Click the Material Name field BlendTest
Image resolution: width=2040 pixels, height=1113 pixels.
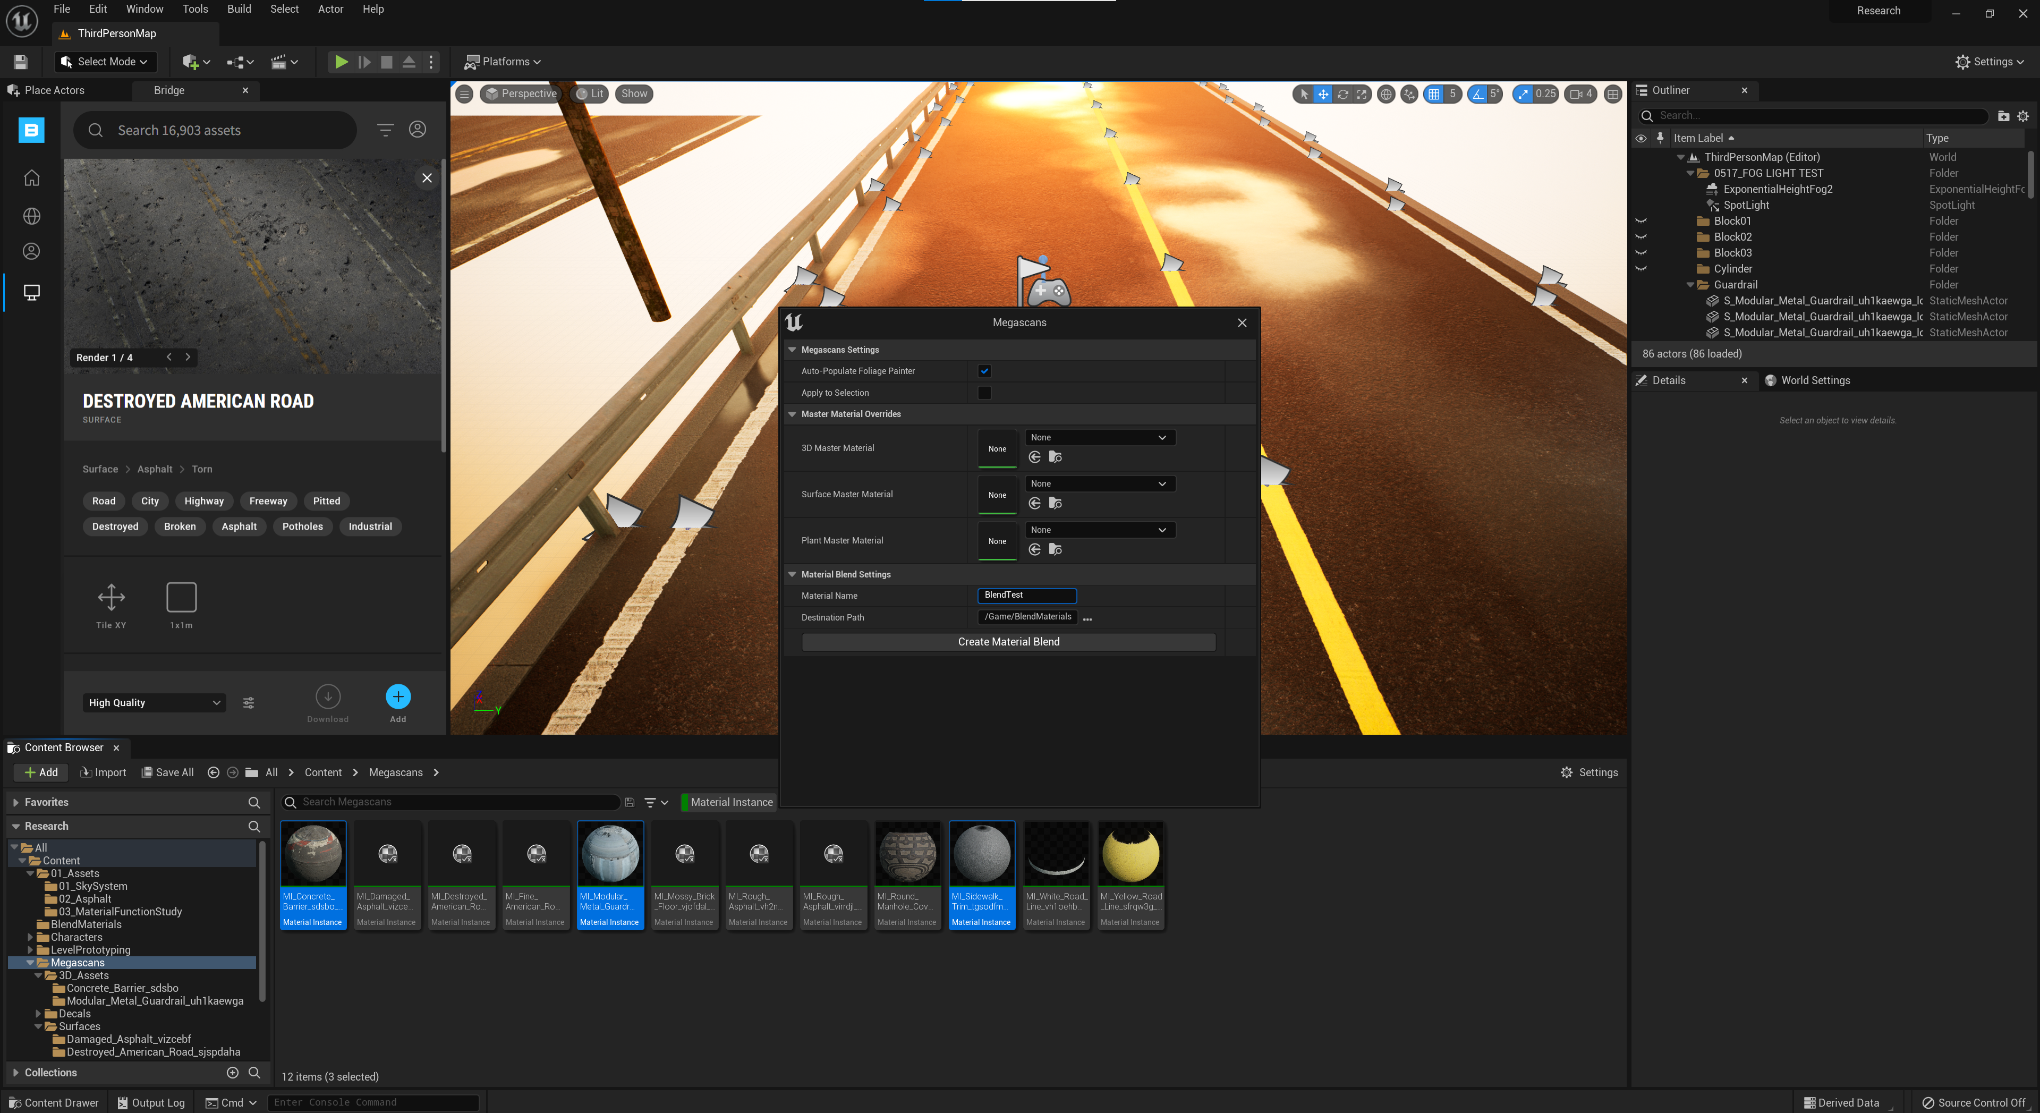1026,595
